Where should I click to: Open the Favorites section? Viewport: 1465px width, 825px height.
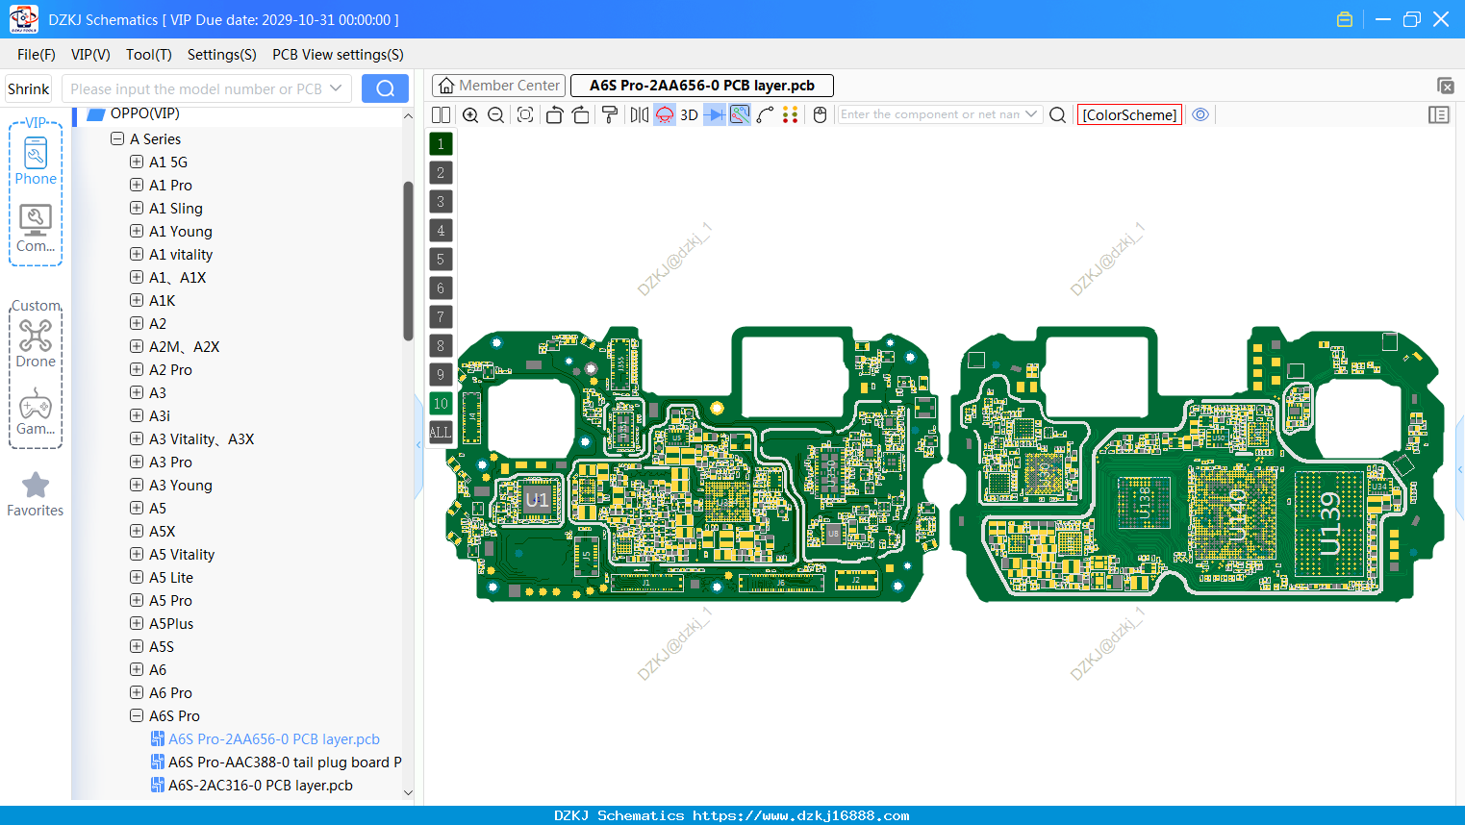36,495
